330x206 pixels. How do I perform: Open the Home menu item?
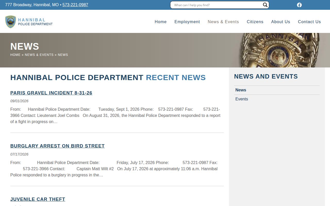coord(161,22)
